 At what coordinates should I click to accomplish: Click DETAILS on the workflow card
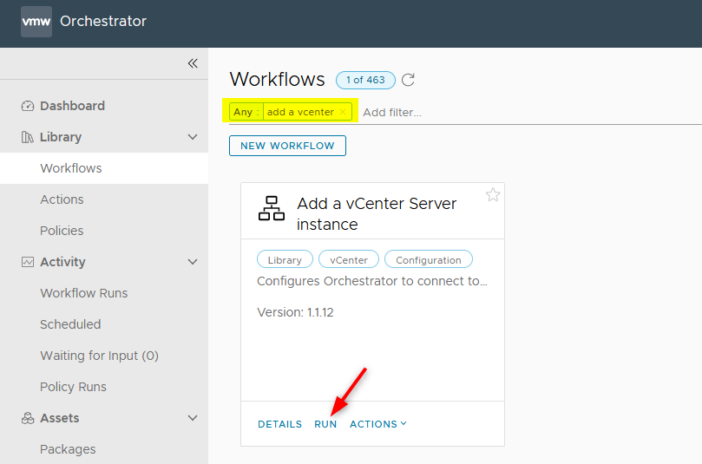coord(279,424)
